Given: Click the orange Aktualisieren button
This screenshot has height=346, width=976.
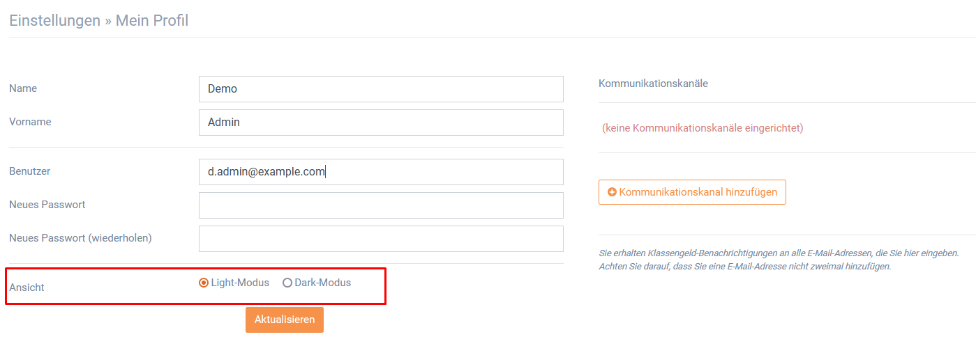Looking at the screenshot, I should click(x=285, y=320).
